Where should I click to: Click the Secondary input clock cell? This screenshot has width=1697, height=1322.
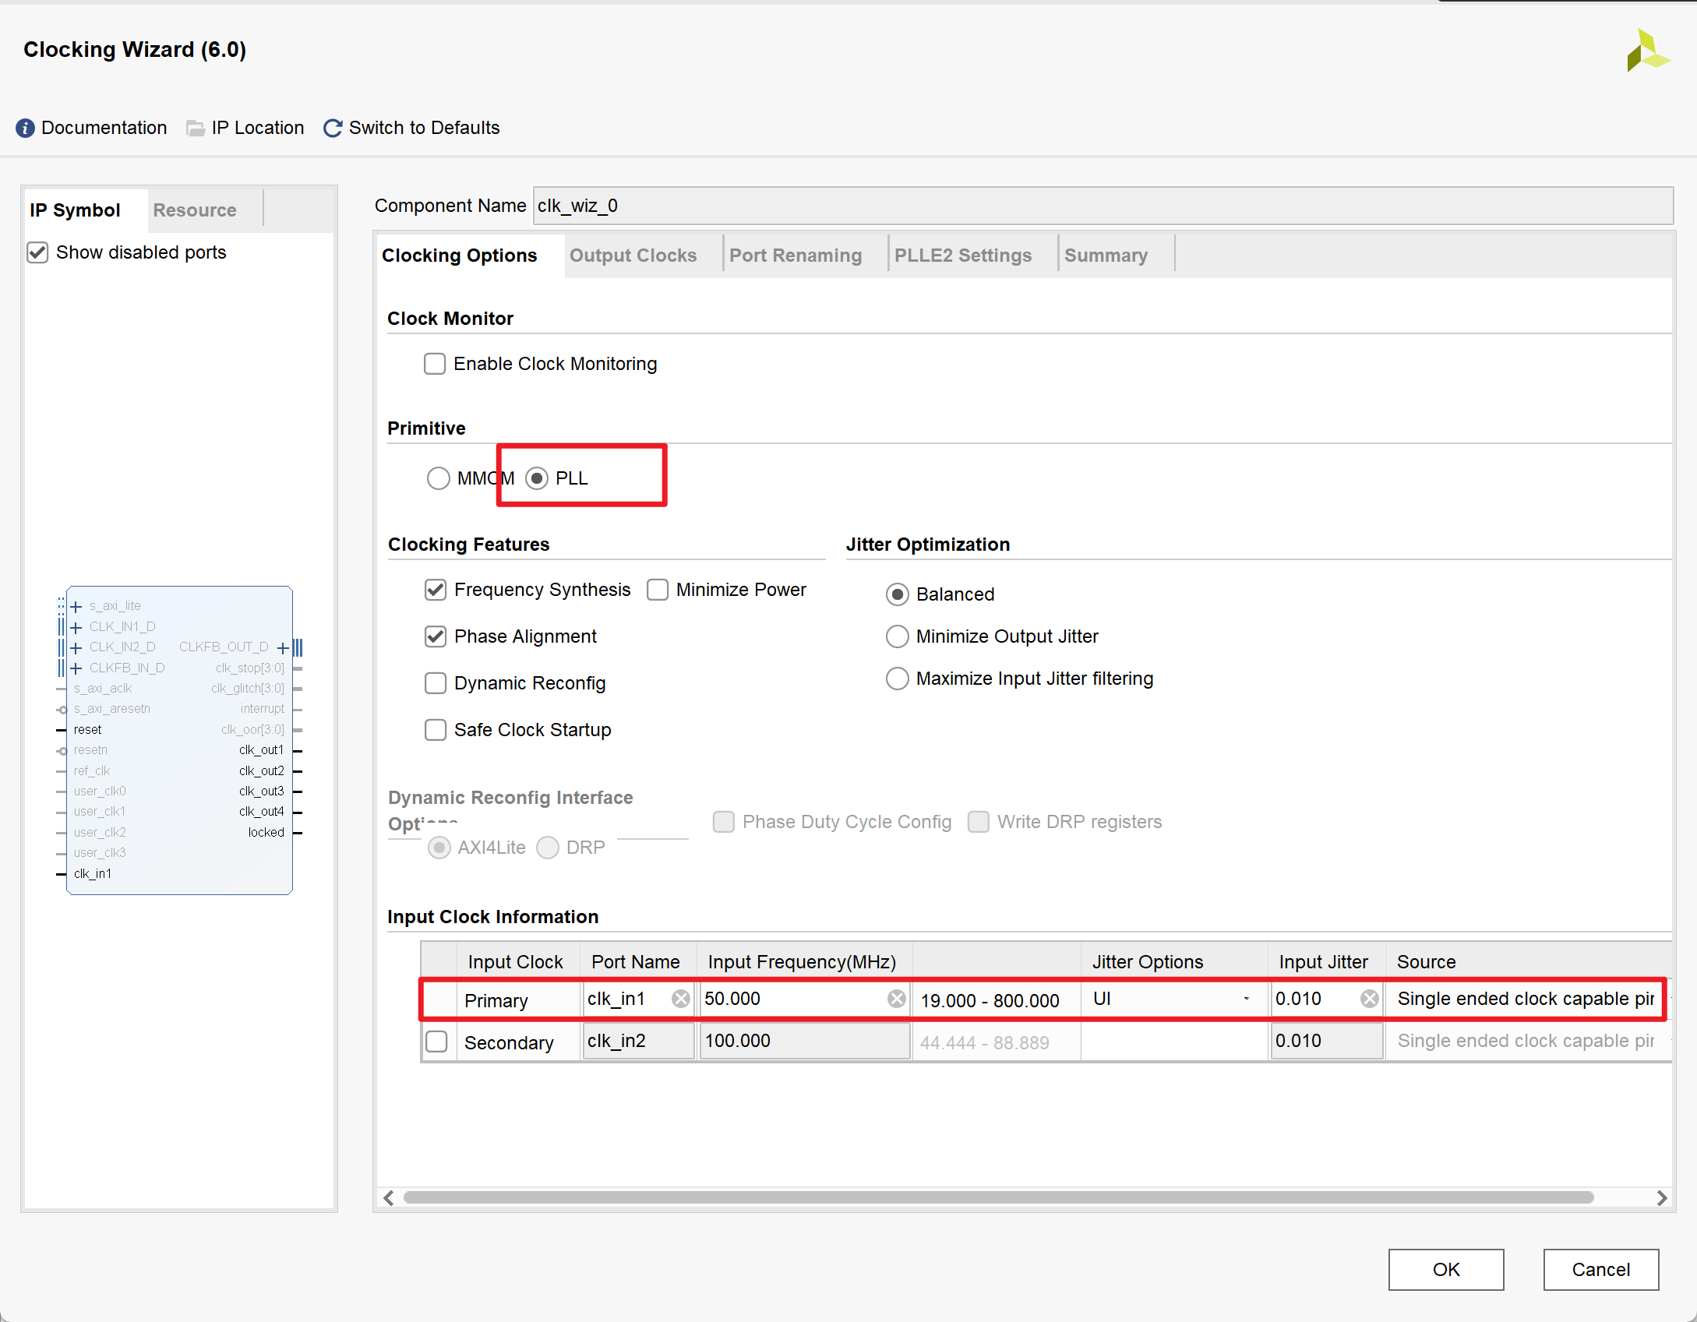tap(518, 1042)
